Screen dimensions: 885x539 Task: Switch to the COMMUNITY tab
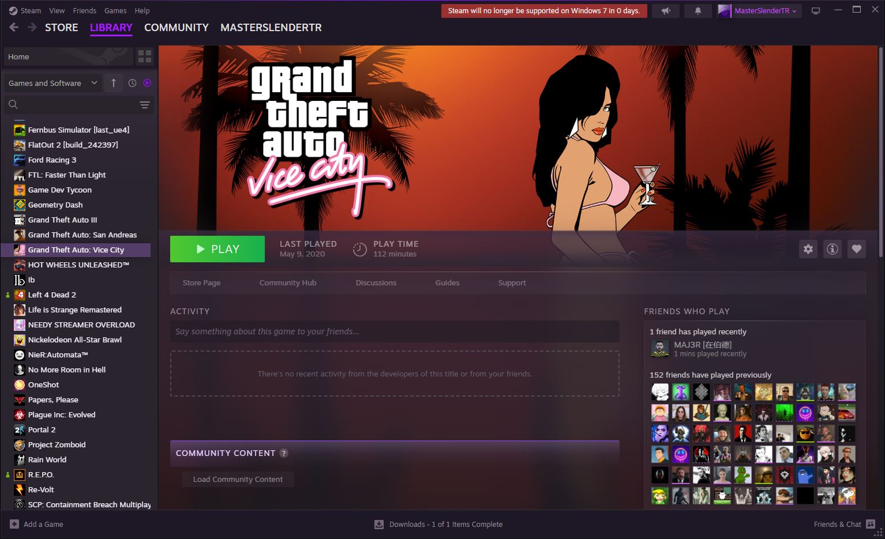(177, 27)
